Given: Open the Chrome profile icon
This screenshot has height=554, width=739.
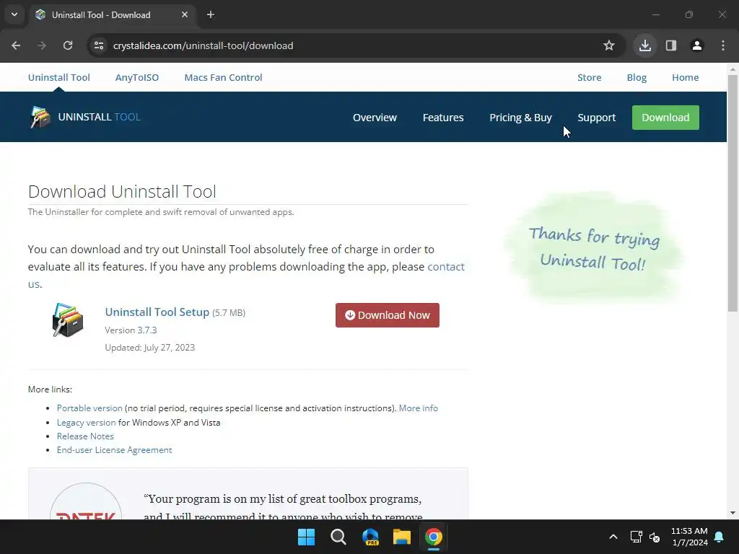Looking at the screenshot, I should click(x=697, y=45).
